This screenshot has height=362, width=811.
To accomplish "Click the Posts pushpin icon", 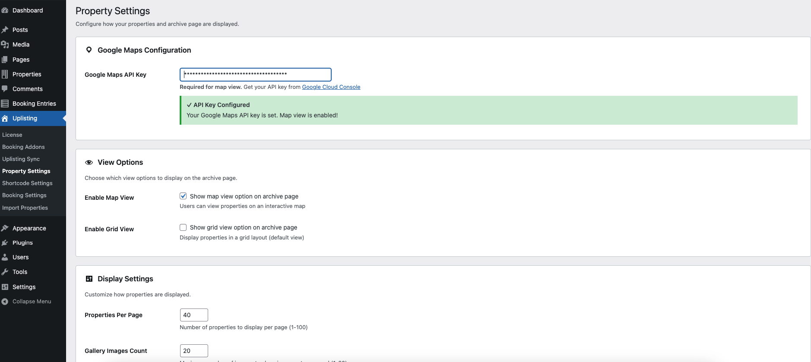I will coord(5,30).
